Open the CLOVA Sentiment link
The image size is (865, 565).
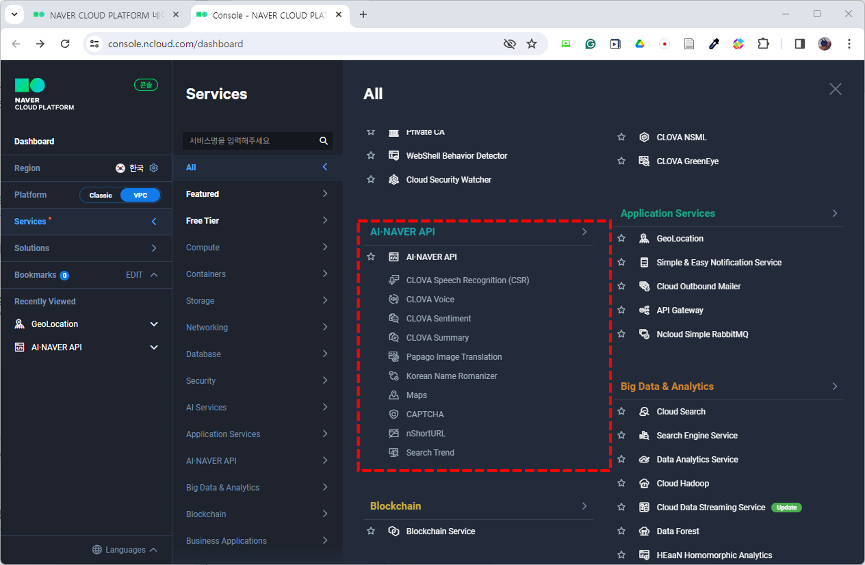tap(439, 318)
